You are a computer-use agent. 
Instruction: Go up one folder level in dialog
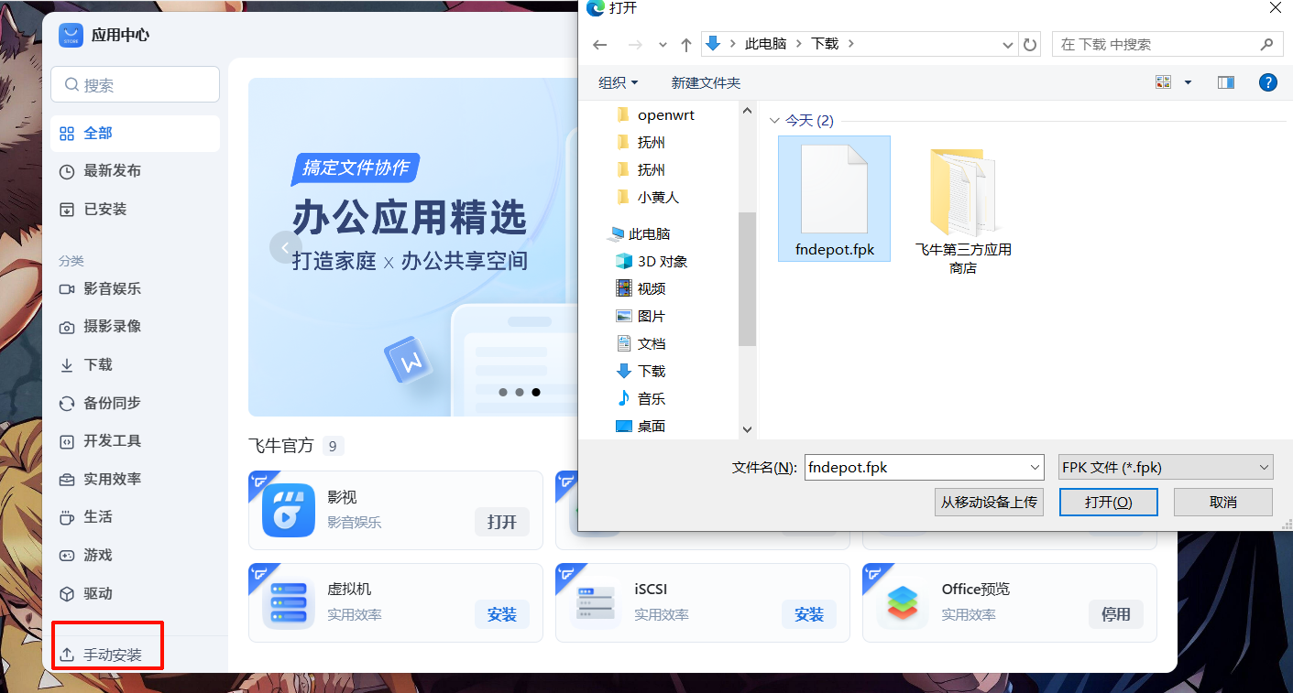[x=686, y=44]
